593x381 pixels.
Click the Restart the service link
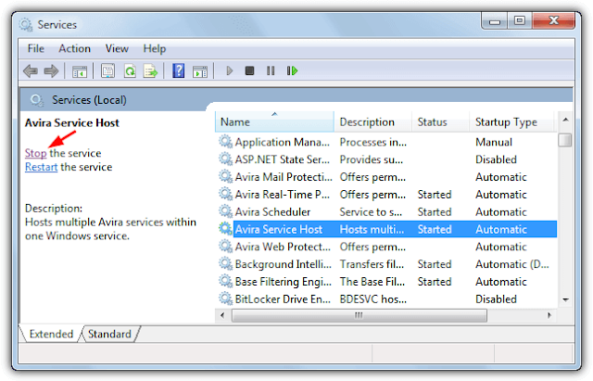[x=41, y=167]
